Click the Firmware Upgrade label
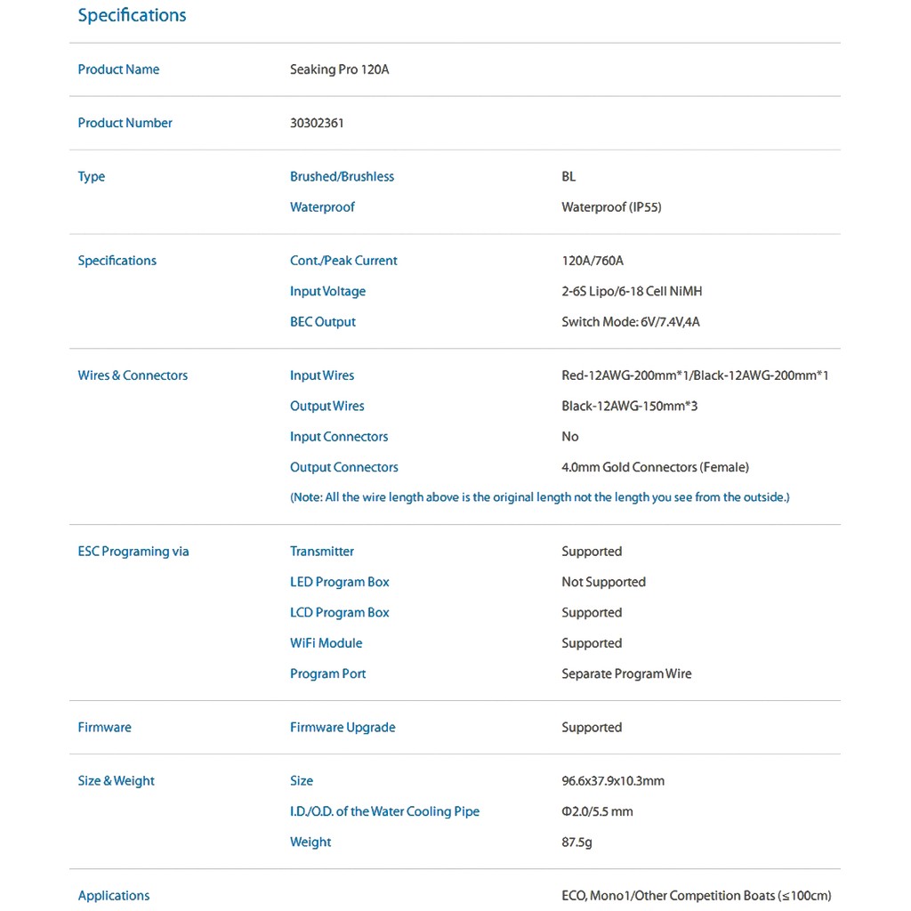The height and width of the screenshot is (911, 911). coord(343,727)
